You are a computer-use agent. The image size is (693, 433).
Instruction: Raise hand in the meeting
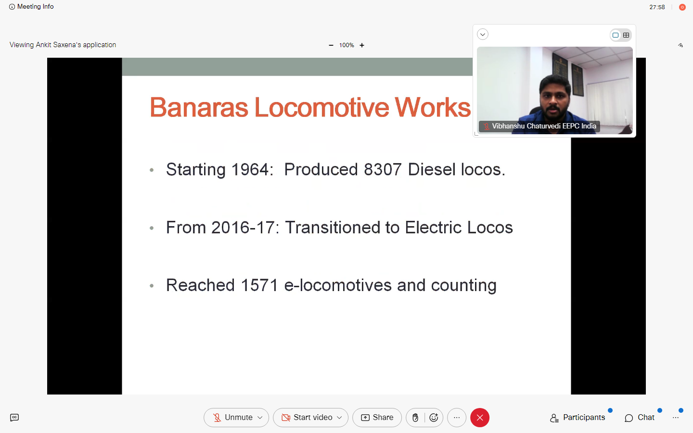415,418
